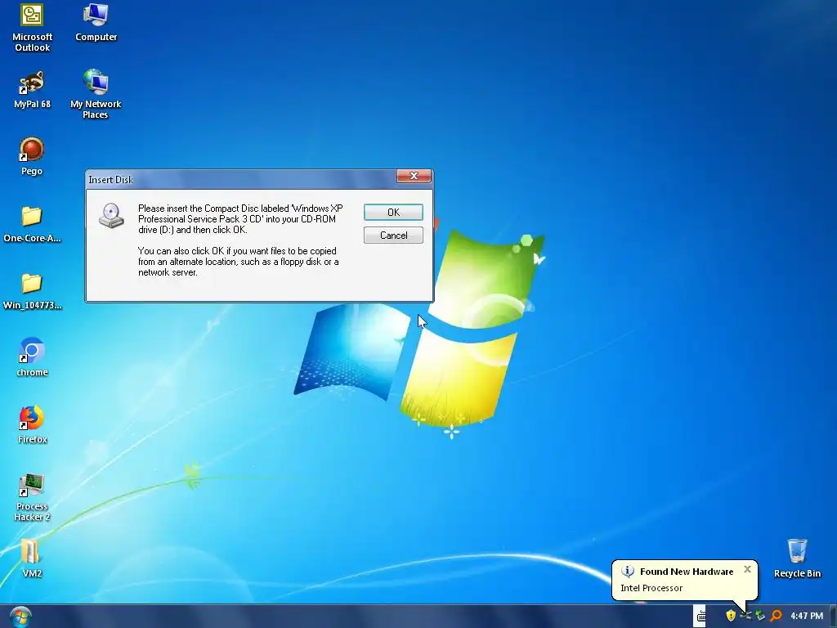The width and height of the screenshot is (837, 628).
Task: Click the yellow security shield tray icon
Action: [x=731, y=616]
